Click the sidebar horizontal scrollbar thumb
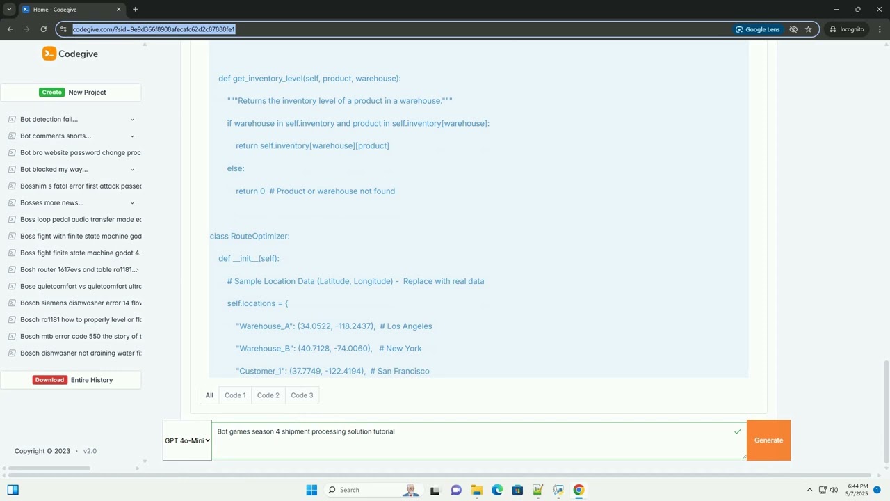The width and height of the screenshot is (890, 501). pyautogui.click(x=49, y=468)
